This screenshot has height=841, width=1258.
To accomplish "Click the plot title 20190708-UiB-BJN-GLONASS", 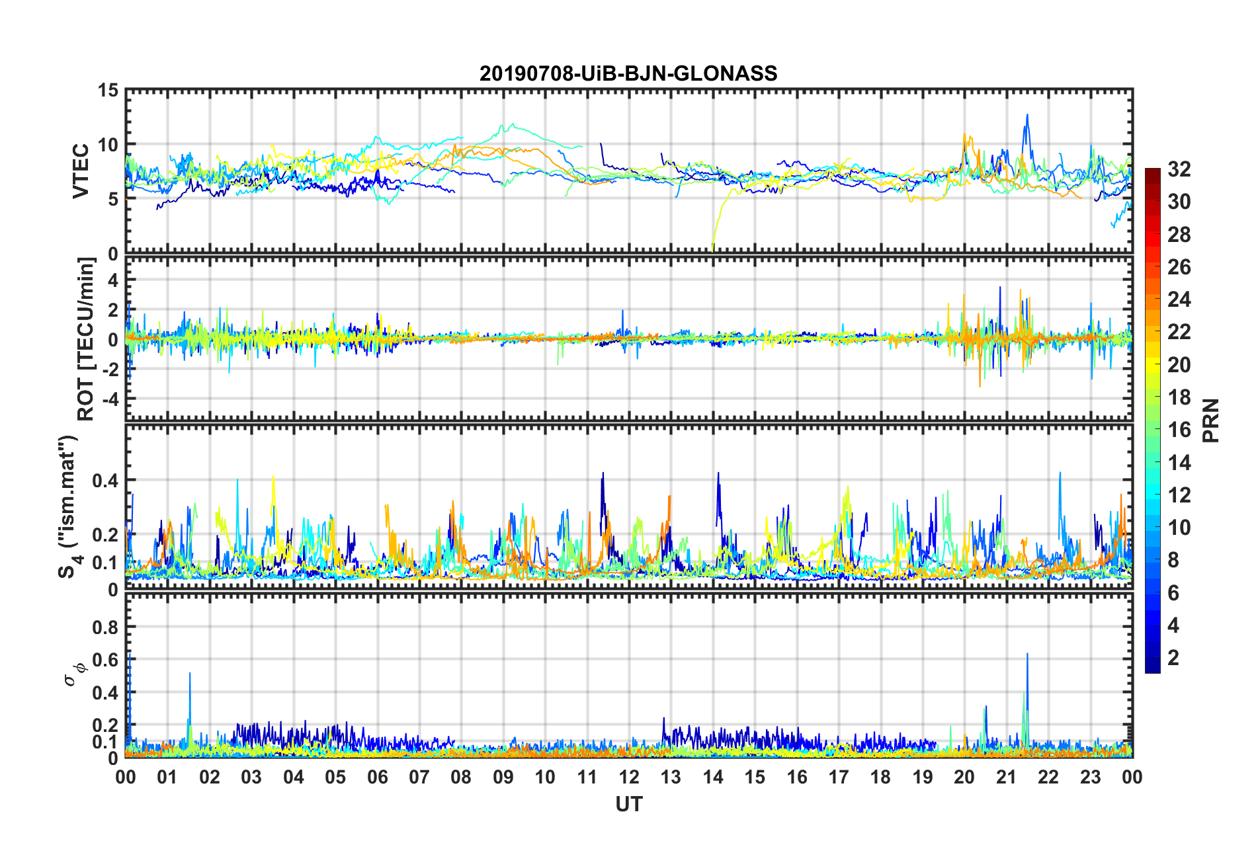I will click(x=628, y=73).
